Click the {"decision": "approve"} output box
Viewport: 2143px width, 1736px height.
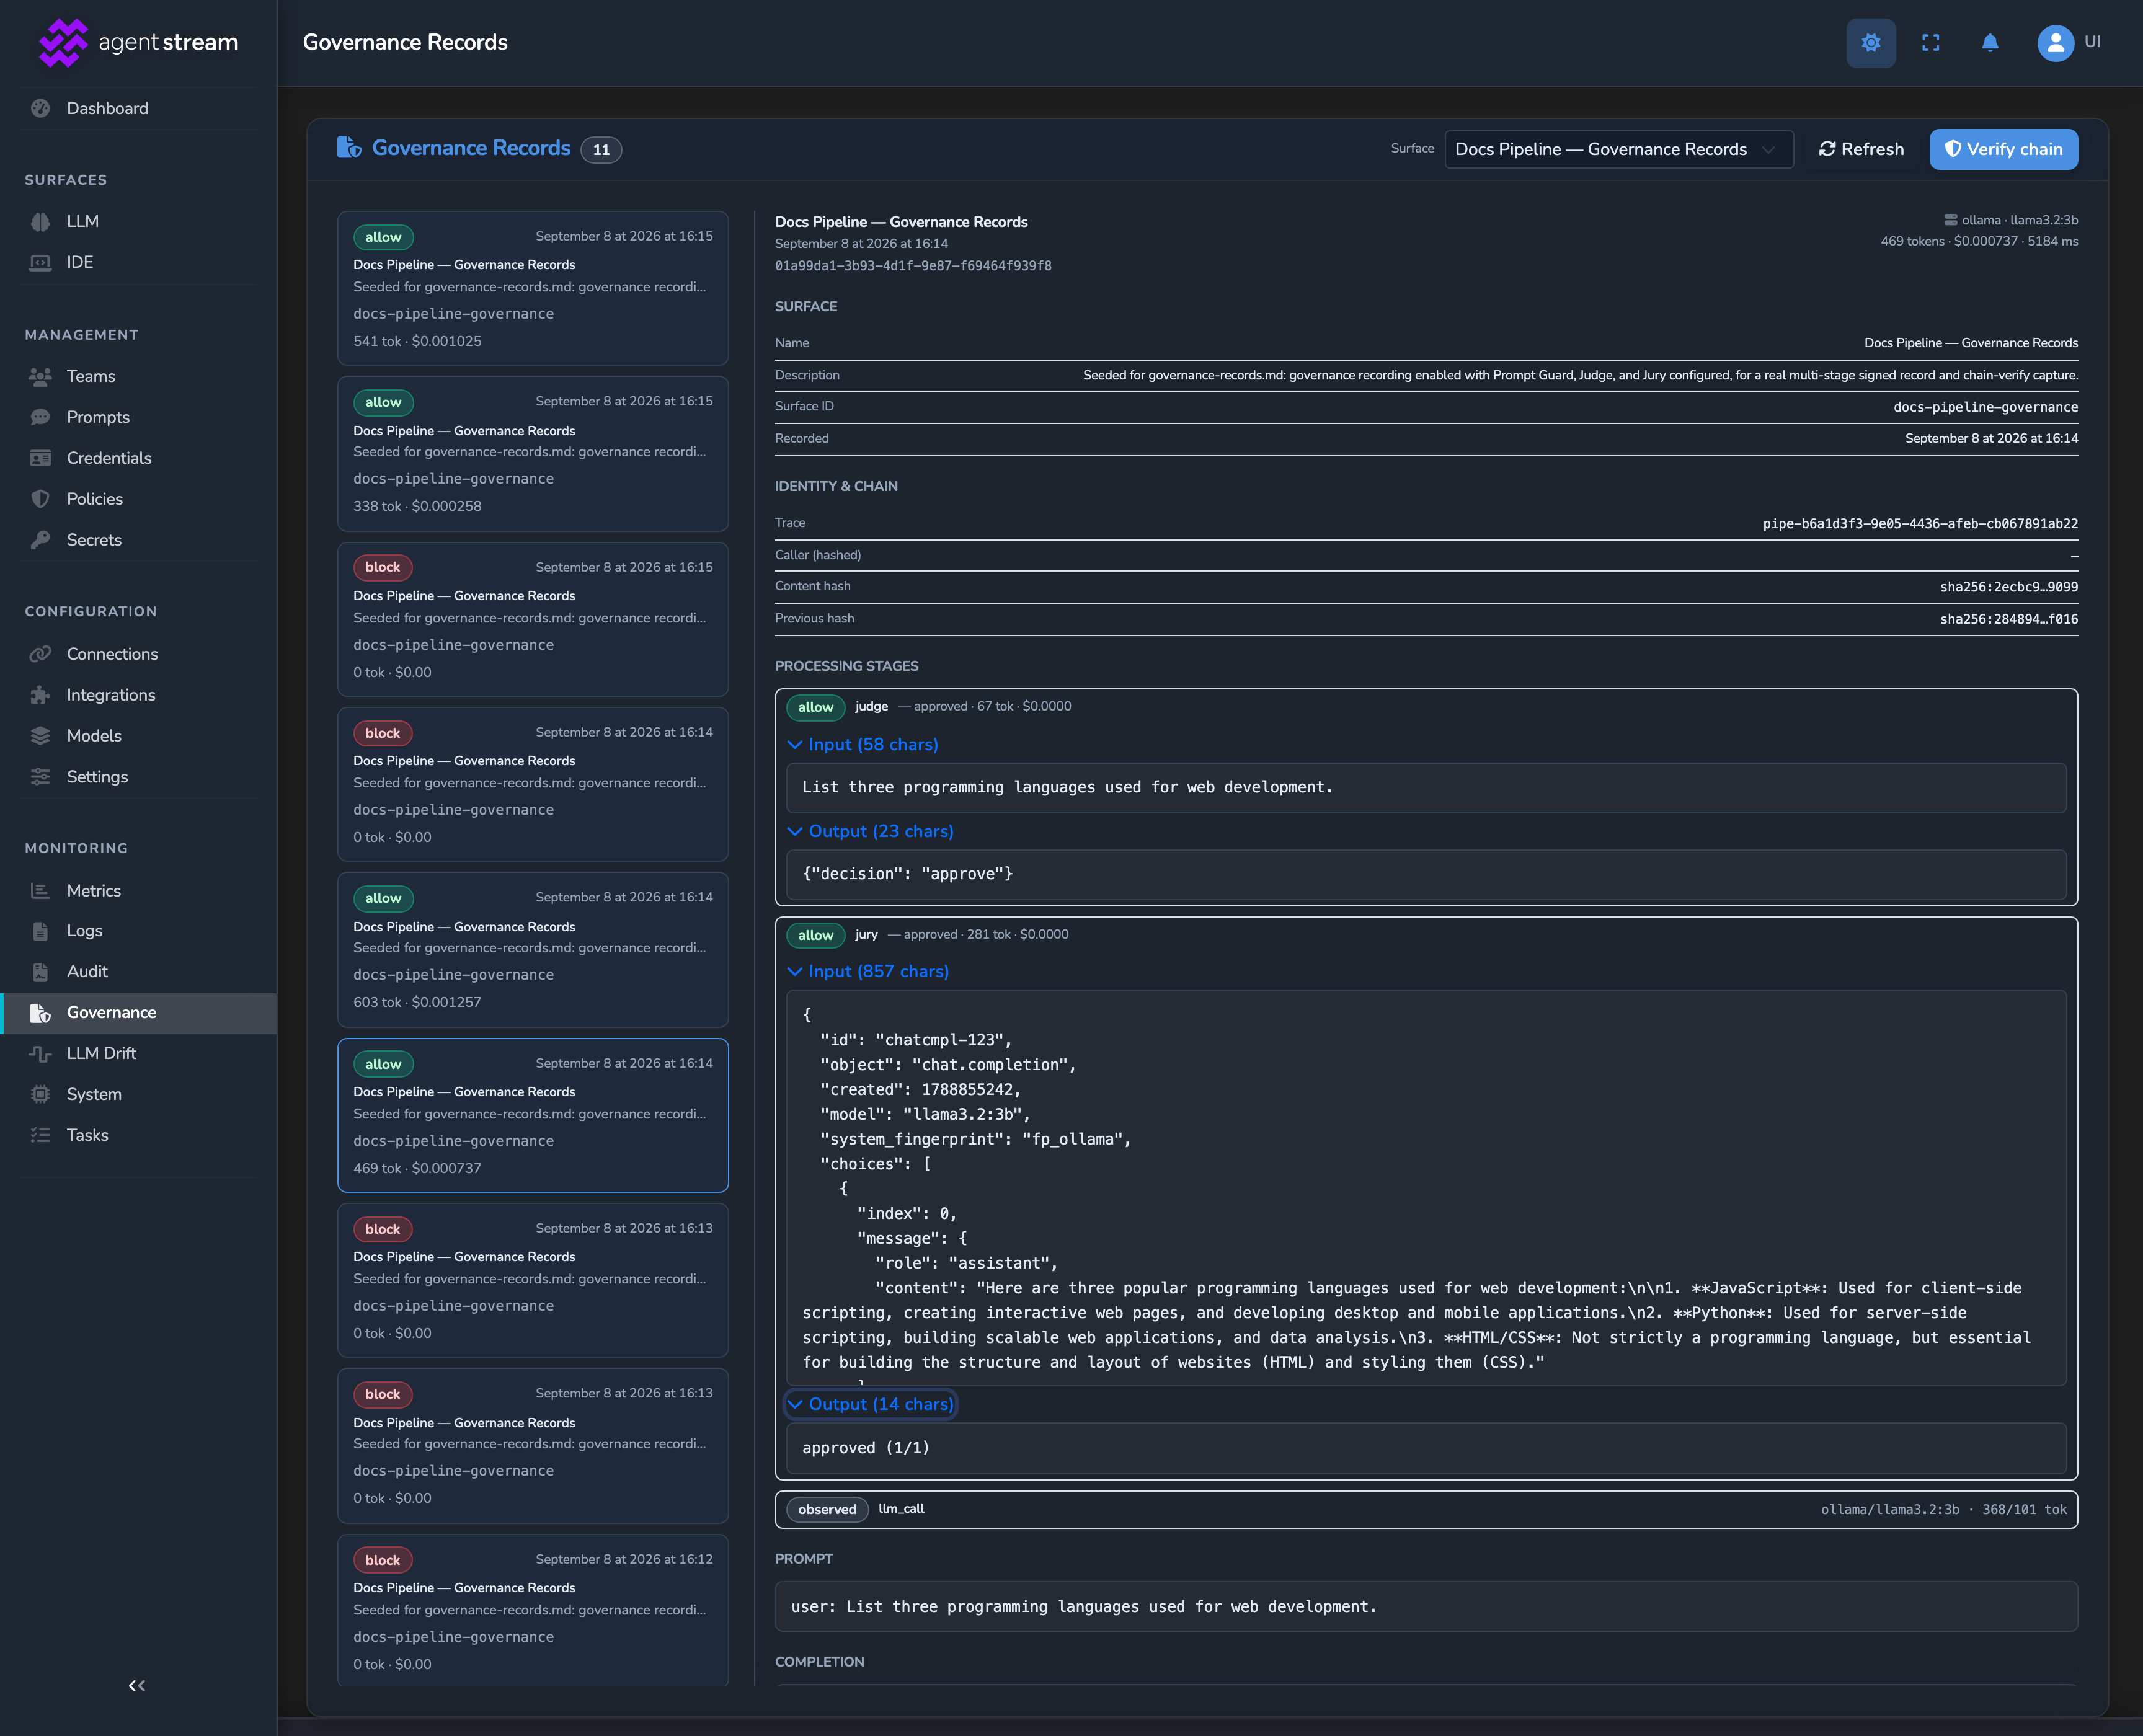(1426, 875)
